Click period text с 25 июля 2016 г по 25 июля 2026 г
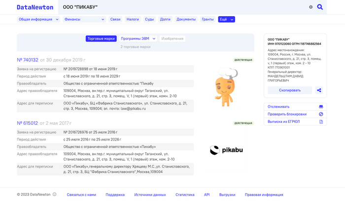Viewport: 345px width, 201px height. [x=92, y=140]
